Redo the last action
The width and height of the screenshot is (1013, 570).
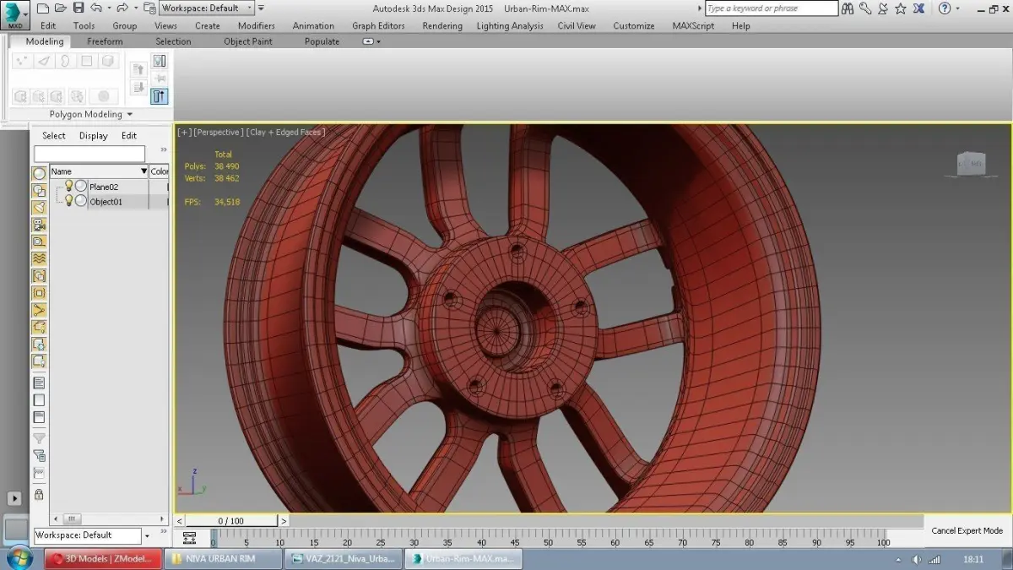122,8
